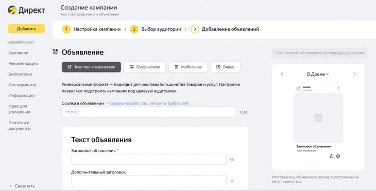Select the Графическое ad format tab
Viewport: 376px width, 191px height.
[145, 67]
